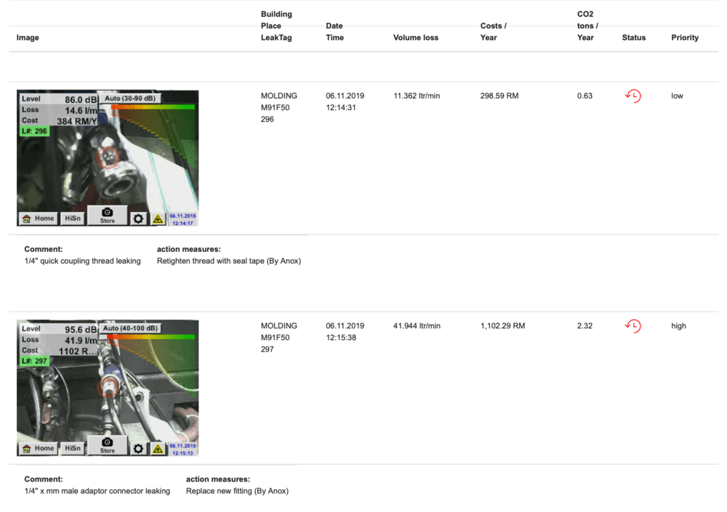Toggle the HiSn mode in leak 297 image

73,448
